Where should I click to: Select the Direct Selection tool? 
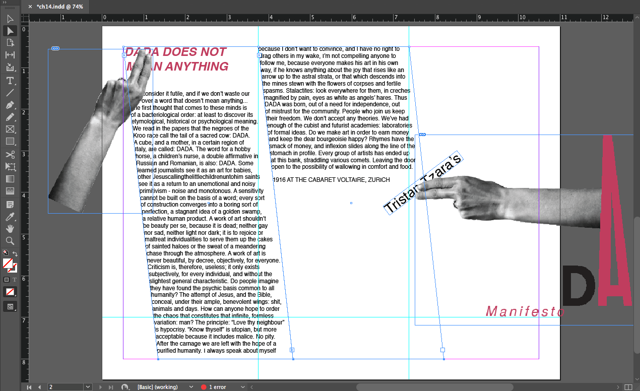pos(10,31)
